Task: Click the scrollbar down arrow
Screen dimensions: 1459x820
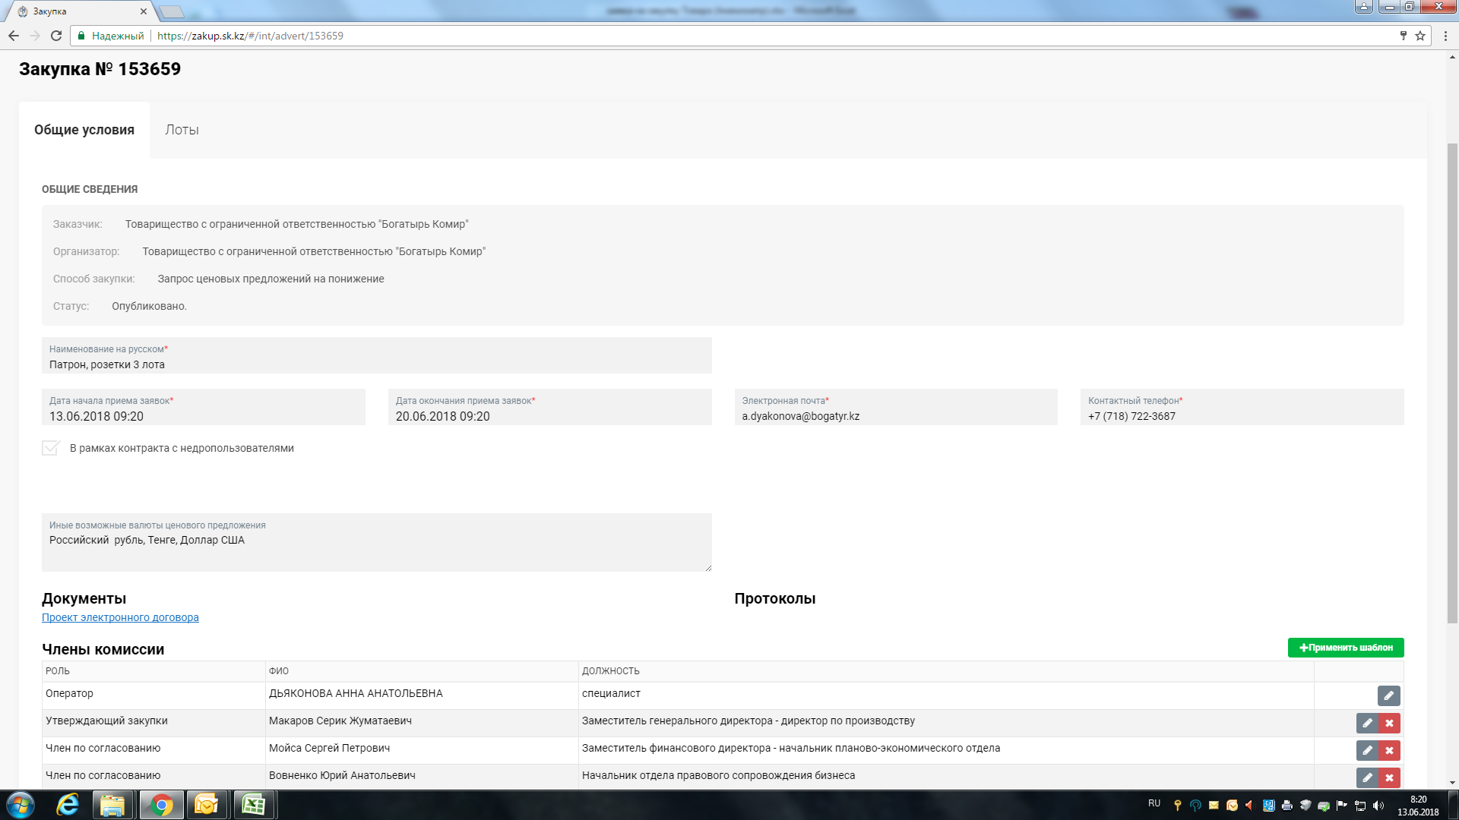Action: 1452,783
